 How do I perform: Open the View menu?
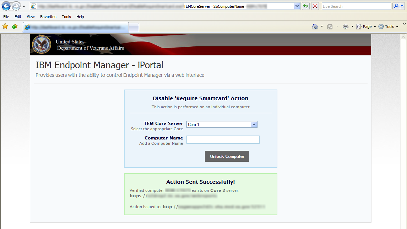point(31,17)
